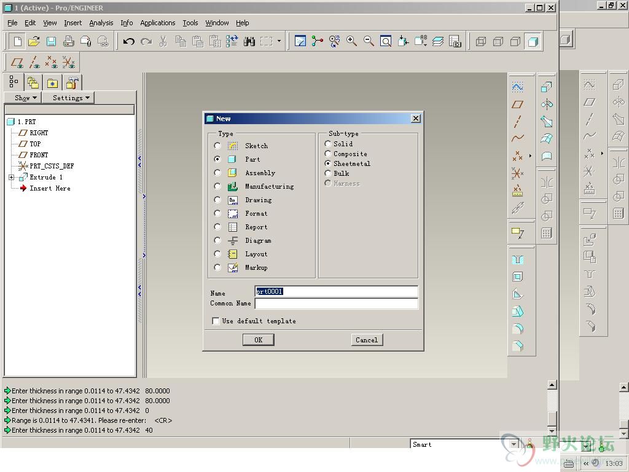
Task: Select the Sketch type radio button
Action: [217, 146]
